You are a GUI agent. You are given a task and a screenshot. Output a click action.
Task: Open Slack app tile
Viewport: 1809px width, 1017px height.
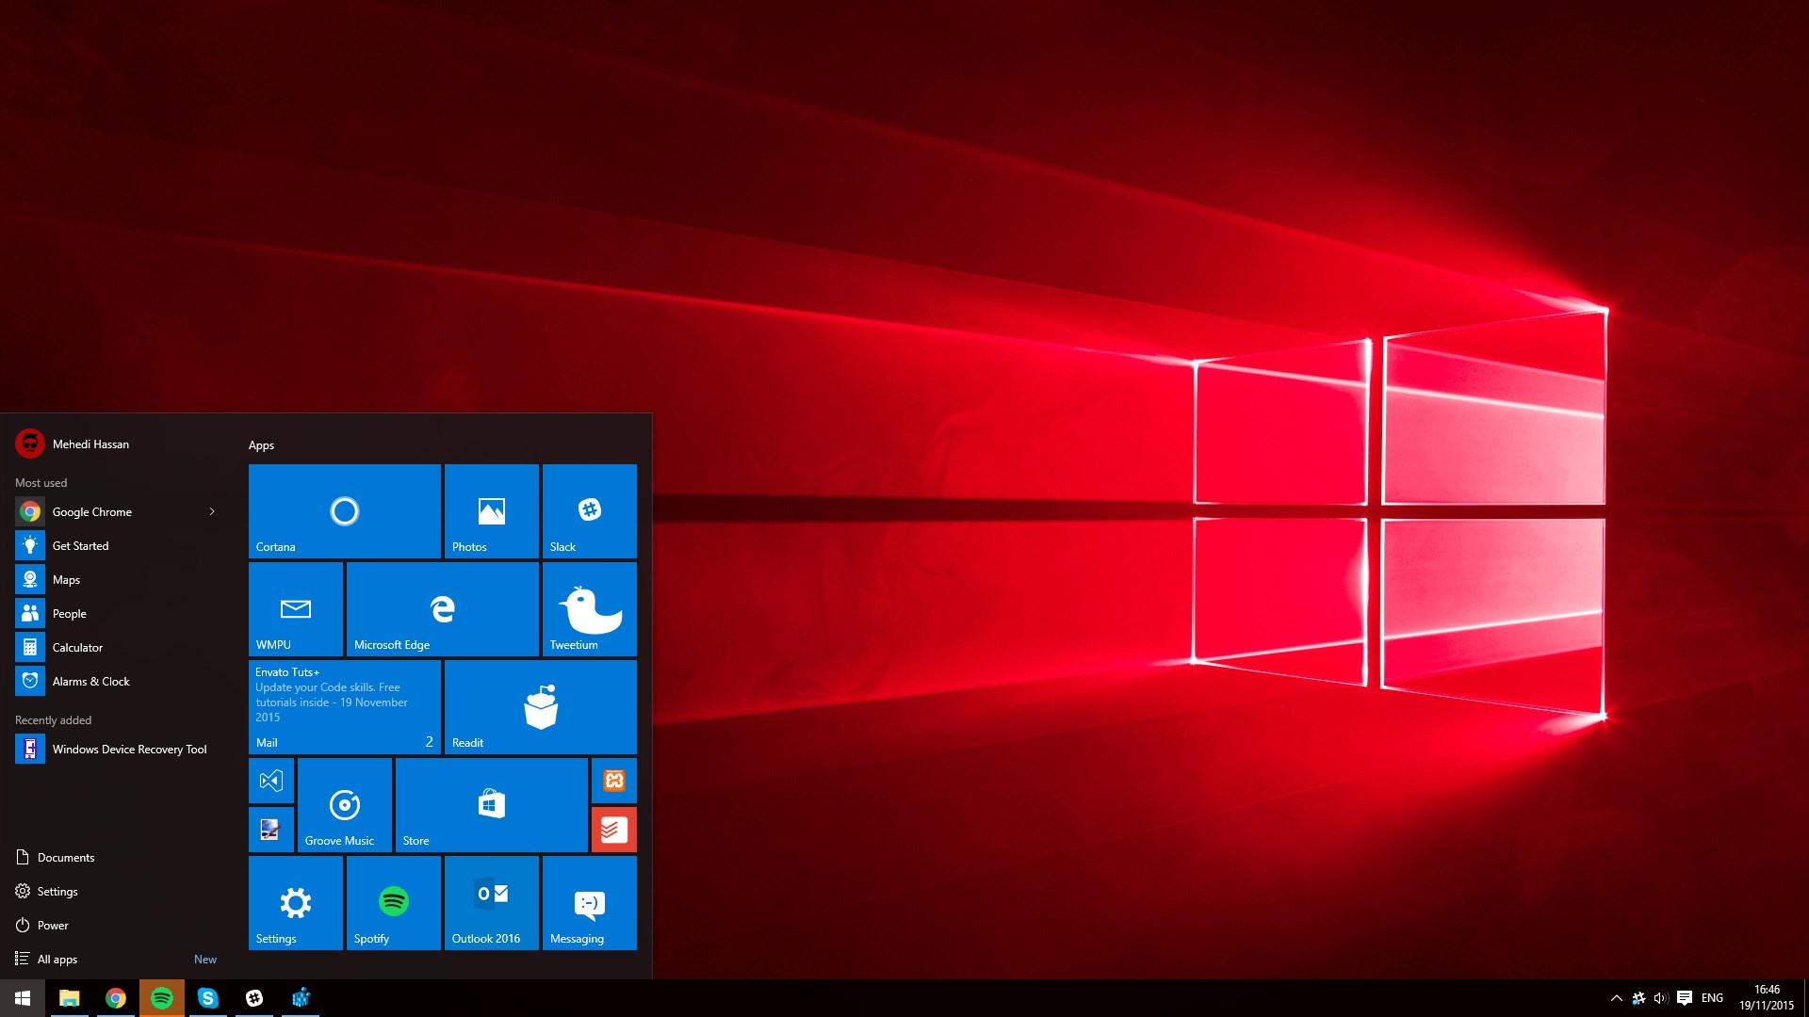click(x=588, y=509)
